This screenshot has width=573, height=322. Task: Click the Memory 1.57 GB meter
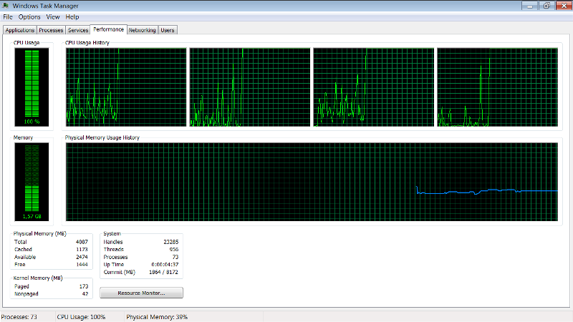coord(32,182)
